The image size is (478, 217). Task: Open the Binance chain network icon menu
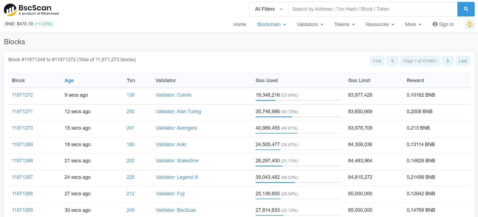click(x=469, y=24)
